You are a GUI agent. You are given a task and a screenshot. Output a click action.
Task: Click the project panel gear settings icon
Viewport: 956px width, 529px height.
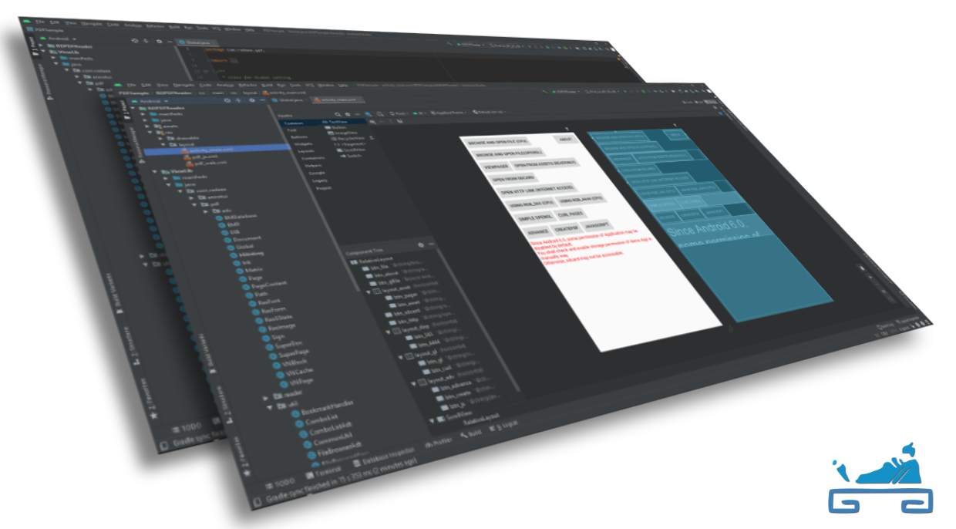click(x=251, y=100)
